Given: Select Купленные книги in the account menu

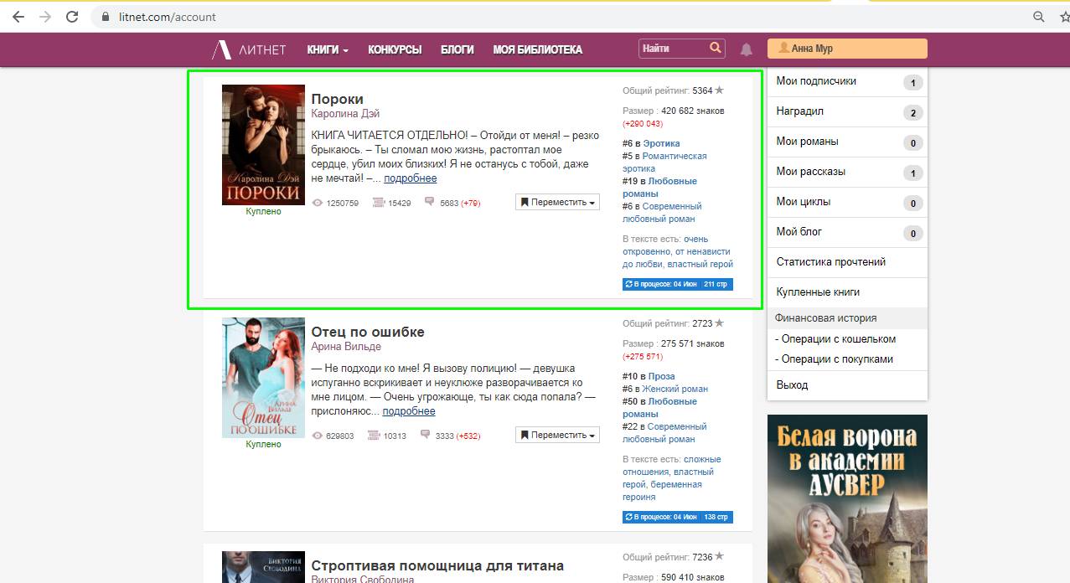Looking at the screenshot, I should [x=818, y=292].
